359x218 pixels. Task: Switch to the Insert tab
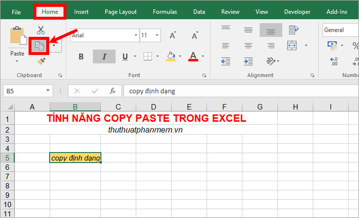click(81, 12)
